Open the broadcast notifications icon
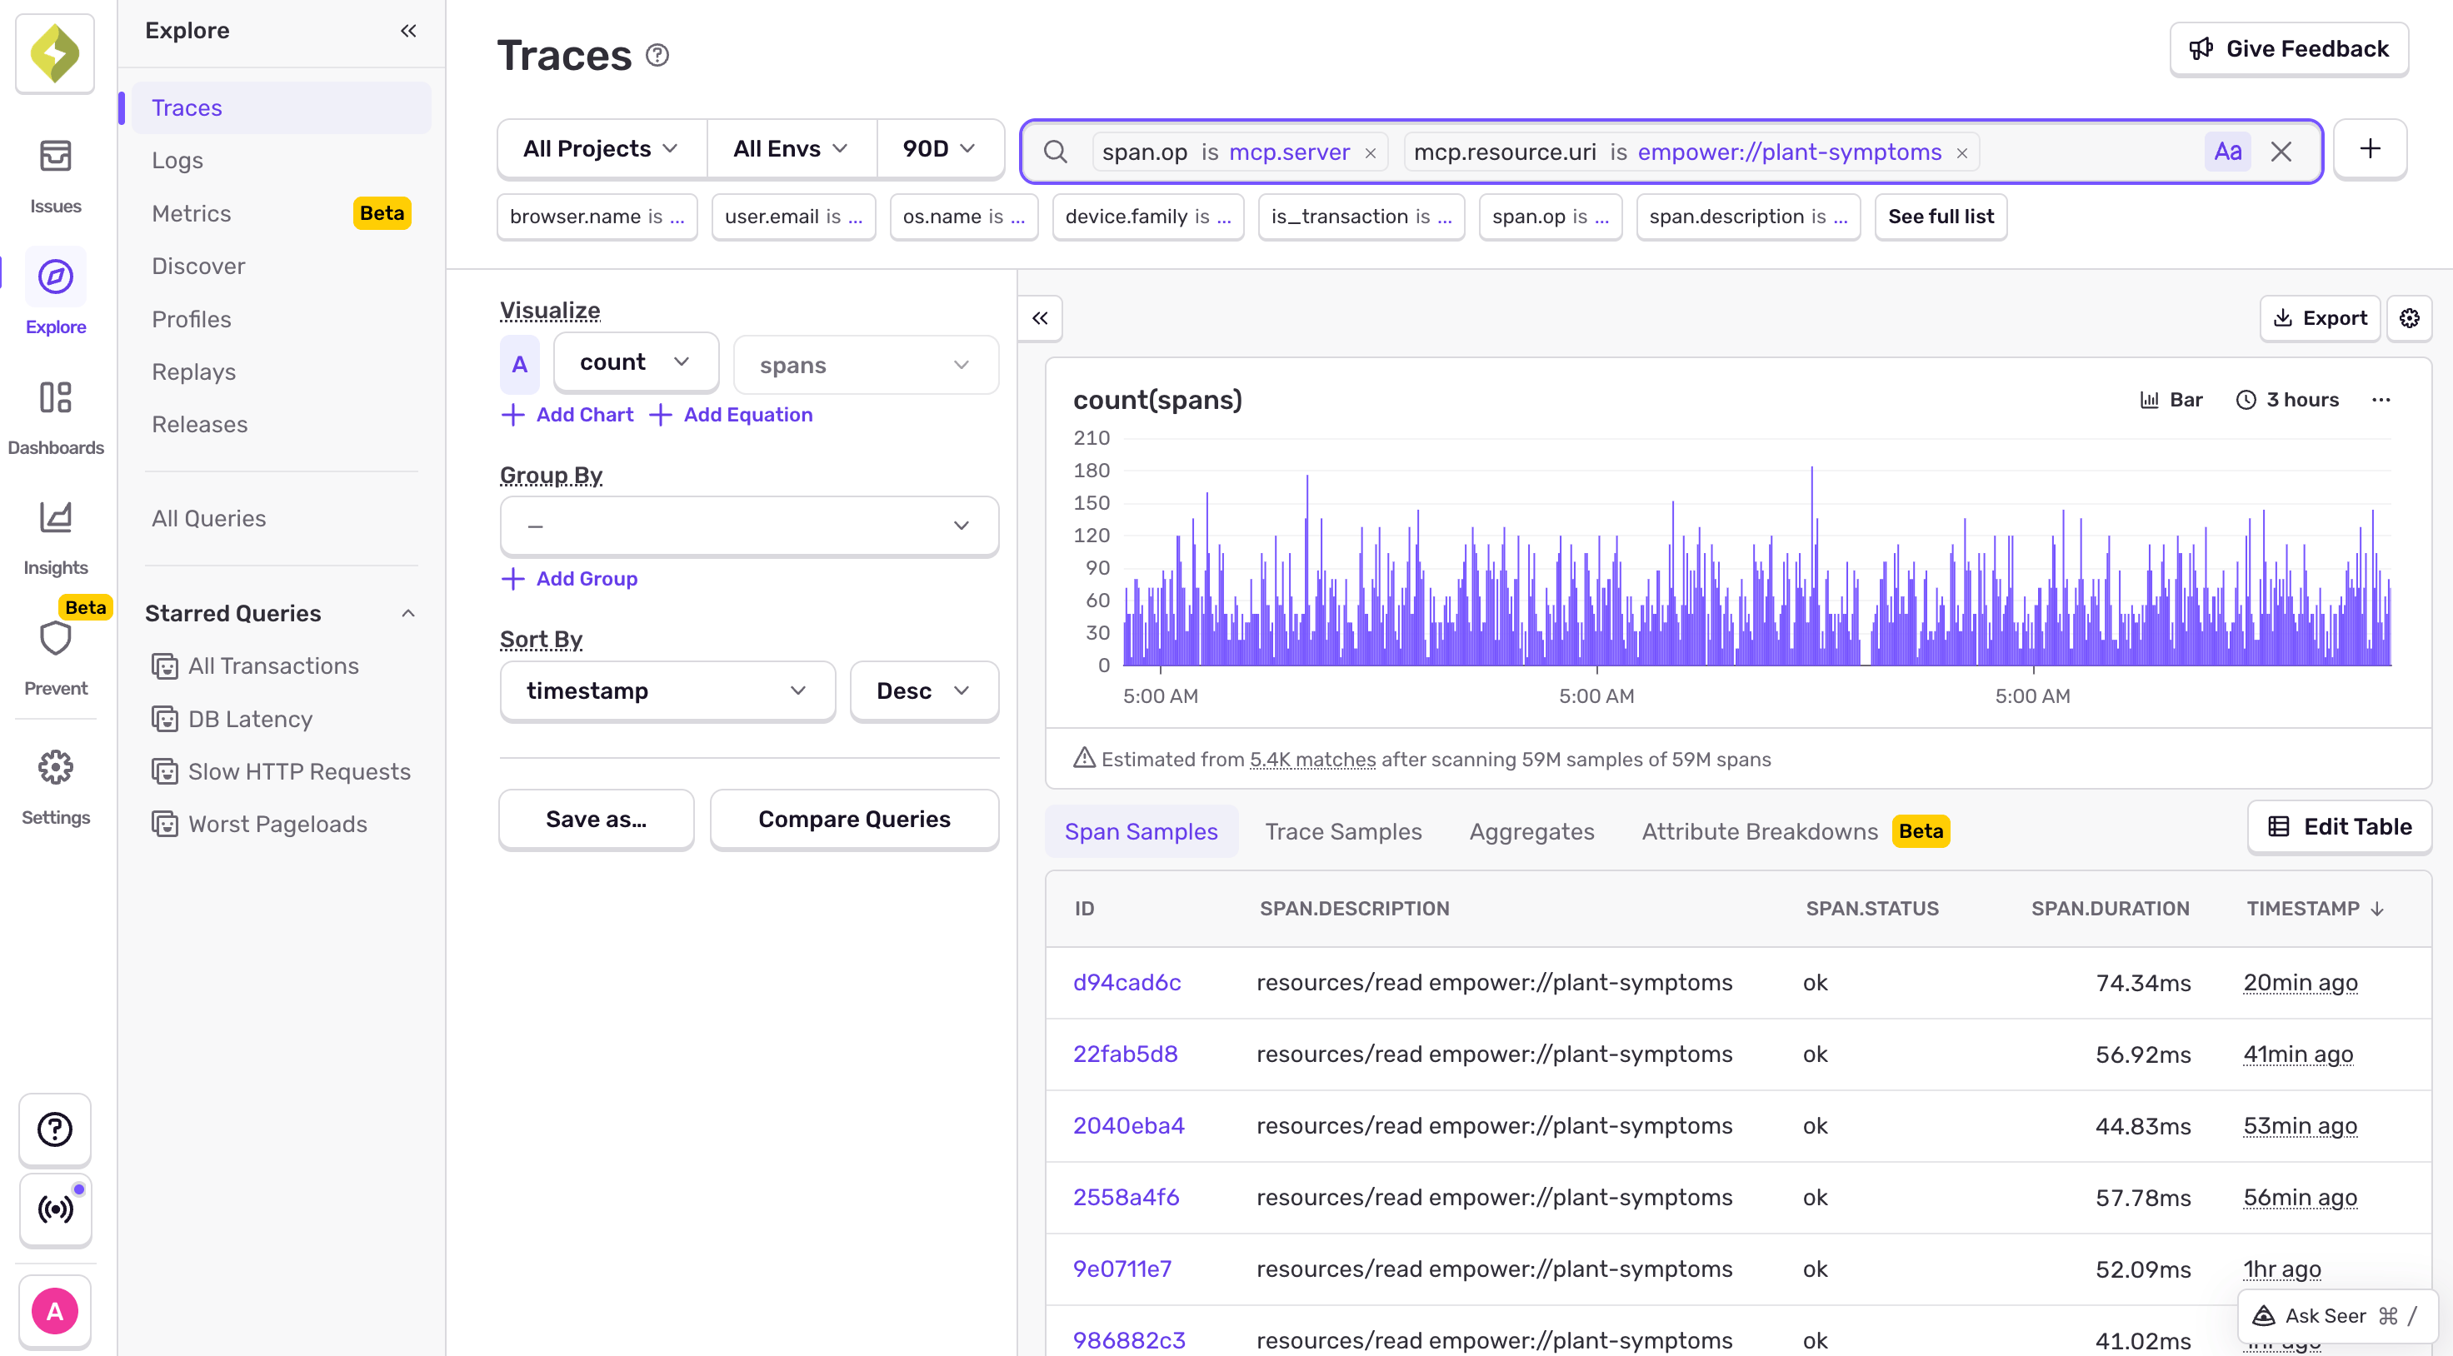The height and width of the screenshot is (1356, 2453). pos(54,1210)
